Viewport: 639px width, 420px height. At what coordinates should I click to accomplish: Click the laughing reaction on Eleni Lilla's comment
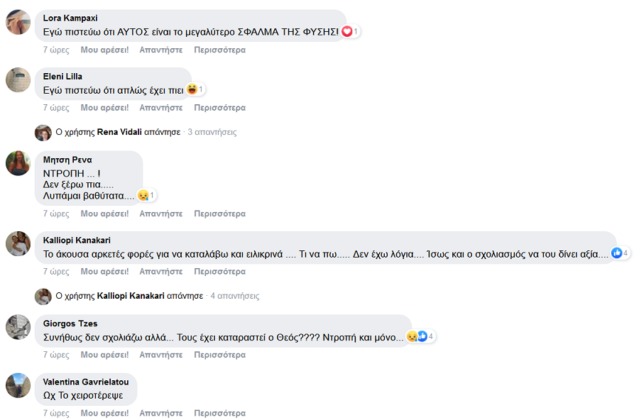click(192, 89)
